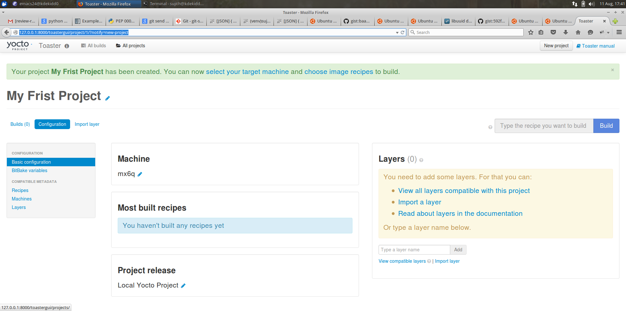Open the Firefox hamburger menu

[619, 32]
